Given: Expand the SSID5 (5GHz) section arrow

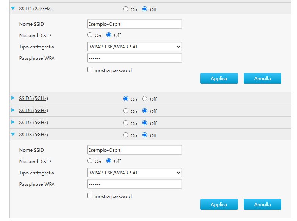Looking at the screenshot, I should (x=13, y=98).
